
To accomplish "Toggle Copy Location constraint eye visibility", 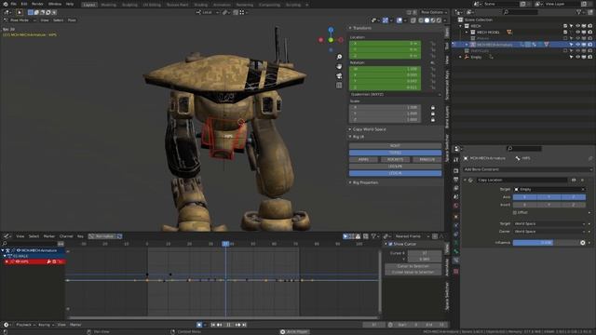I will point(574,180).
